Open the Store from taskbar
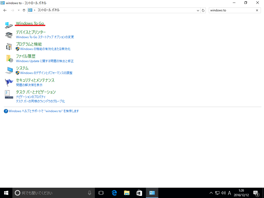 (x=139, y=193)
